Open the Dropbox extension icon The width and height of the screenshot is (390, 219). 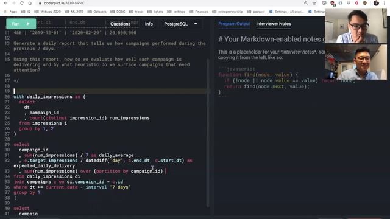pyautogui.click(x=349, y=3)
